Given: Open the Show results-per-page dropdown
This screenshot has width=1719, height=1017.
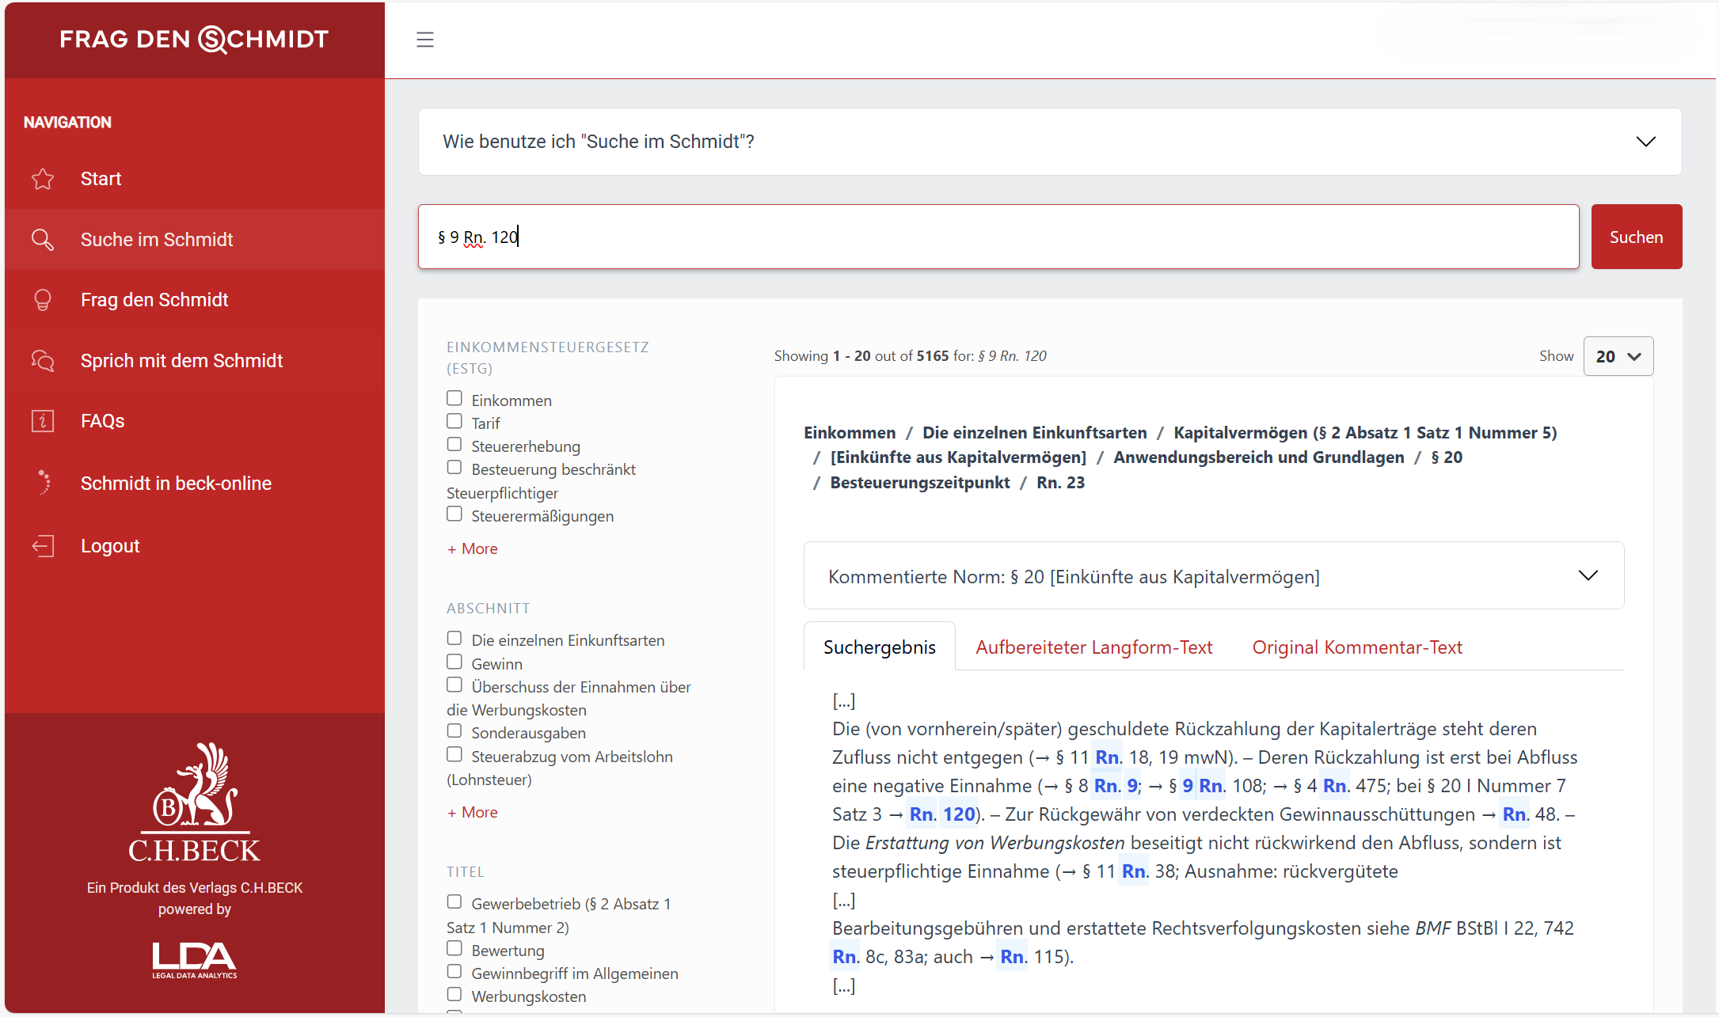Looking at the screenshot, I should click(1618, 356).
